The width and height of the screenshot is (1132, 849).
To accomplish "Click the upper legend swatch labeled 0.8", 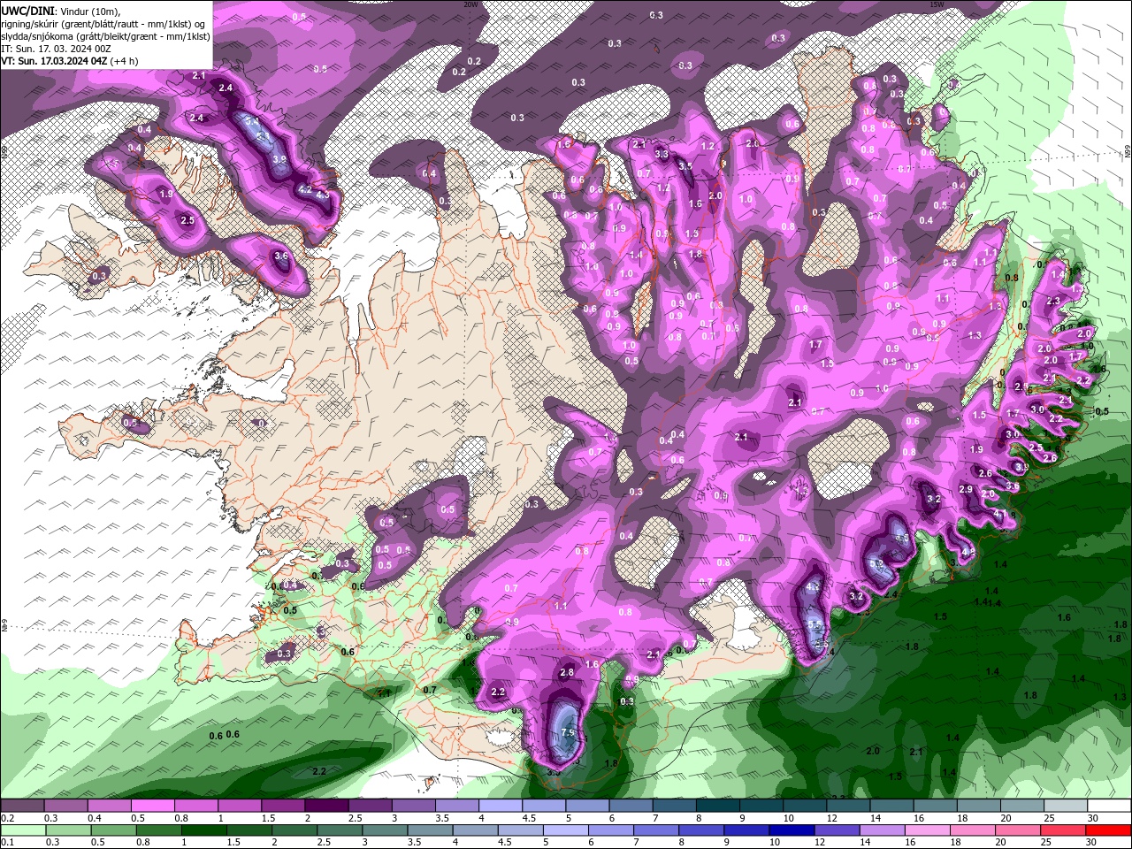I will tap(196, 806).
